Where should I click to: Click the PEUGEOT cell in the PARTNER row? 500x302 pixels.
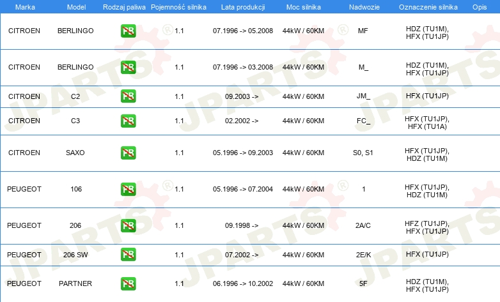[x=24, y=283]
